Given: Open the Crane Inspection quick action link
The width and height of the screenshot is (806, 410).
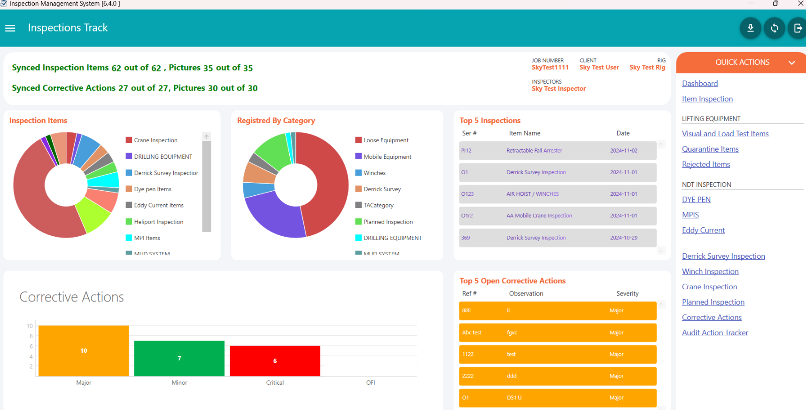Looking at the screenshot, I should [709, 286].
